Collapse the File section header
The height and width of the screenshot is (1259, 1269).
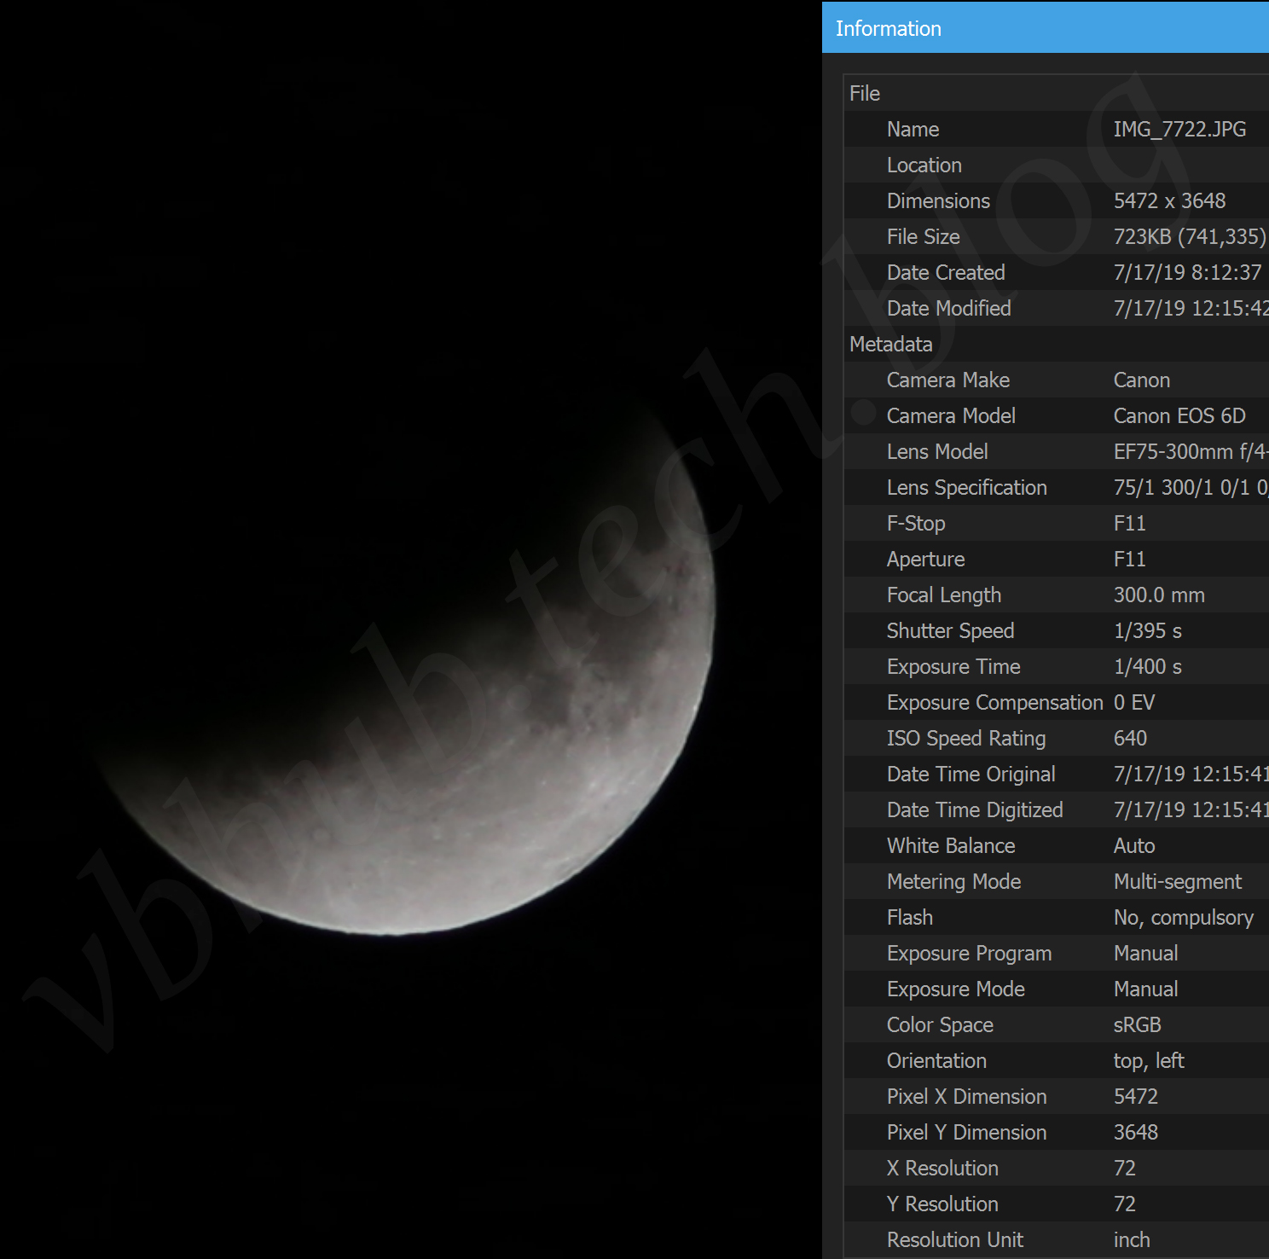pos(865,94)
